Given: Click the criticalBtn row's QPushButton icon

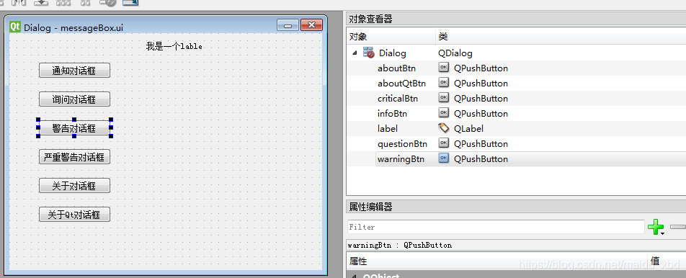Looking at the screenshot, I should (444, 98).
